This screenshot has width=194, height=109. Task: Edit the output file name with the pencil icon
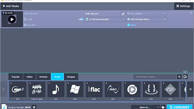point(123,14)
